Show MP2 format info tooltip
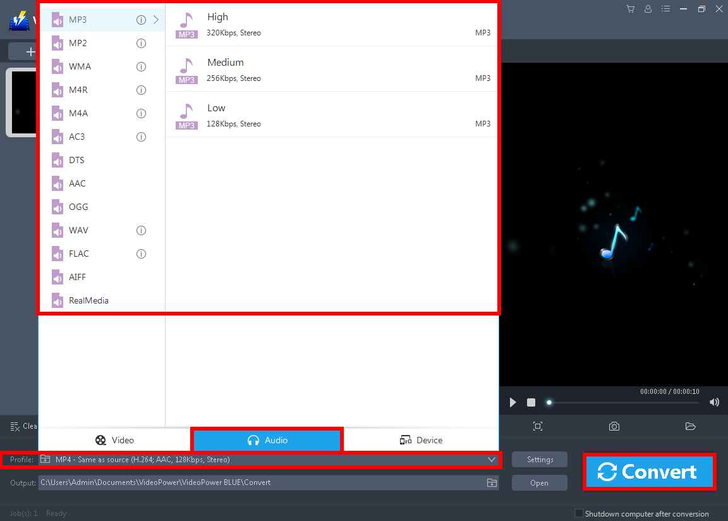The width and height of the screenshot is (728, 521). 141,43
